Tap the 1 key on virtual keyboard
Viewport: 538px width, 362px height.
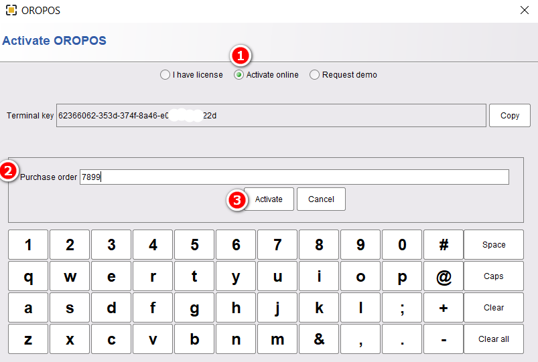click(x=28, y=245)
